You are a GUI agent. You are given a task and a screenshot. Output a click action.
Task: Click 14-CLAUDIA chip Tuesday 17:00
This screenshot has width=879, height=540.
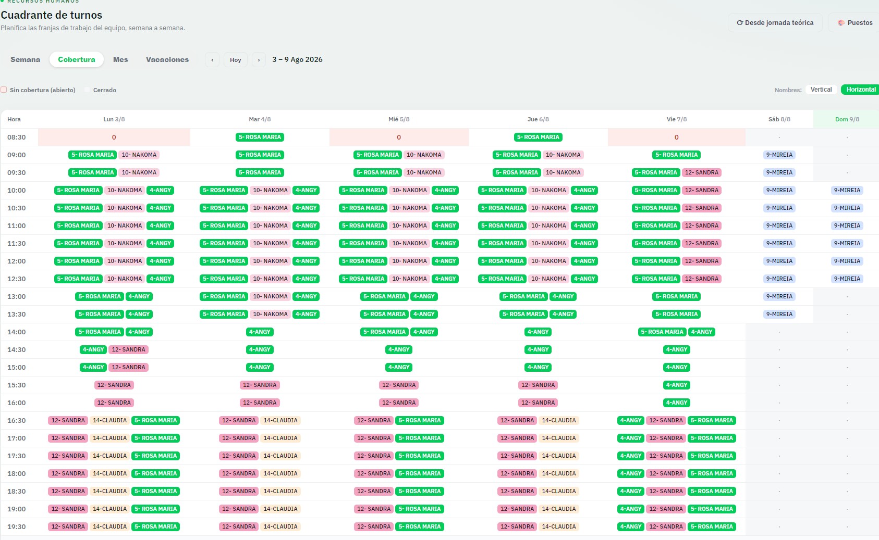[x=280, y=438]
